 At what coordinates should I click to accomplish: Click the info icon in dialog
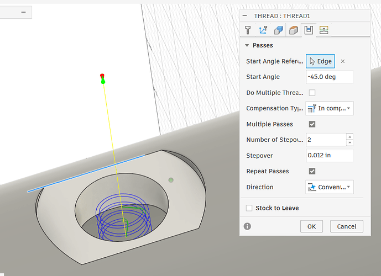pyautogui.click(x=247, y=226)
